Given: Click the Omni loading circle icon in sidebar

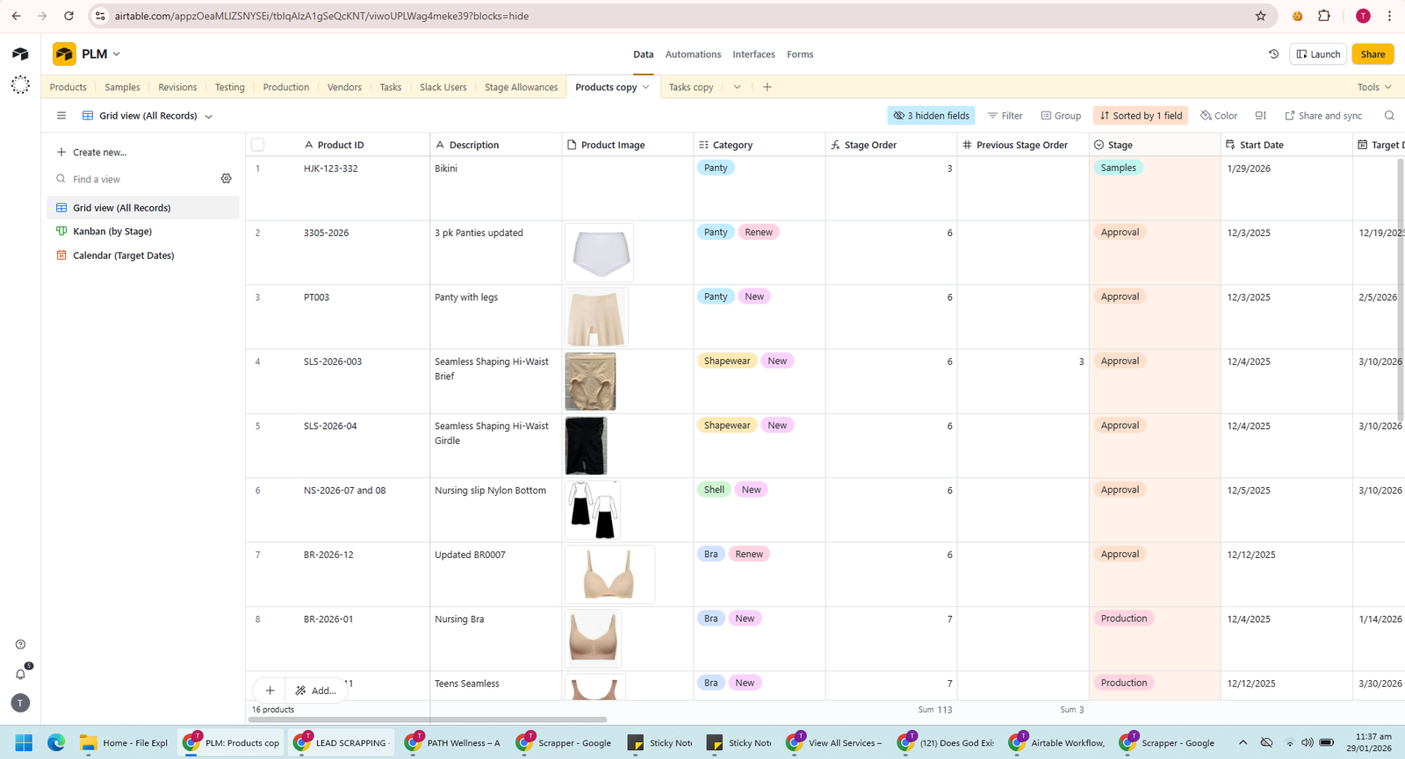Looking at the screenshot, I should click(20, 85).
